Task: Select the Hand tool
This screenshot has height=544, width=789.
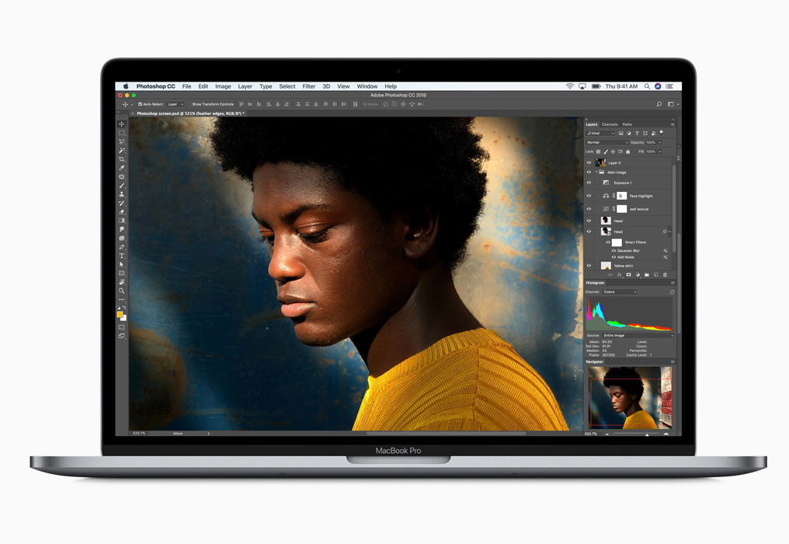Action: pyautogui.click(x=121, y=282)
